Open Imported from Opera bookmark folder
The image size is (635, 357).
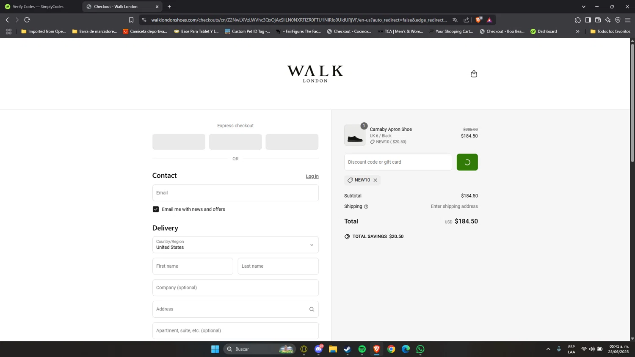(x=43, y=31)
